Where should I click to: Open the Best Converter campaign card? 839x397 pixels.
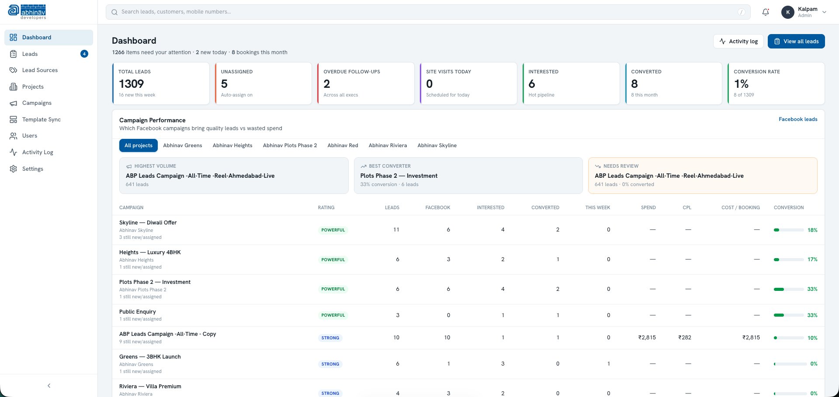click(468, 176)
